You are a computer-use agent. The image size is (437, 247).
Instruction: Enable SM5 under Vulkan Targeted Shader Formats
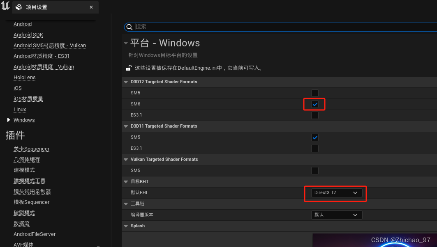[315, 171]
